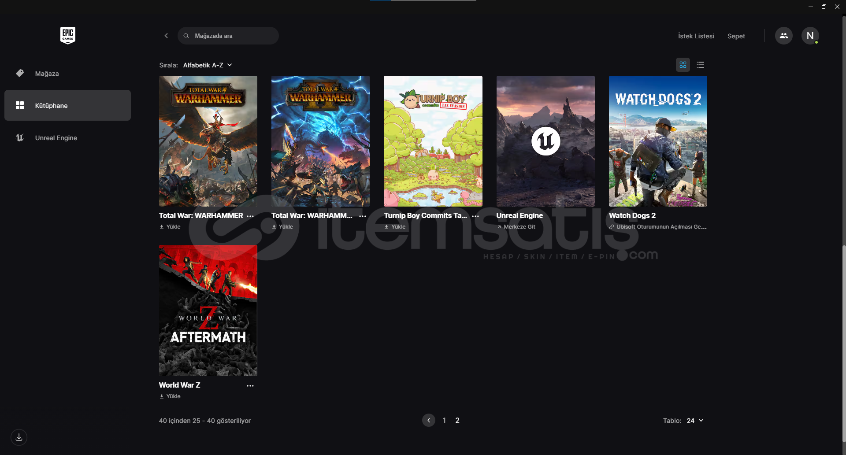This screenshot has width=846, height=455.
Task: Open the Sepet cart
Action: tap(736, 36)
